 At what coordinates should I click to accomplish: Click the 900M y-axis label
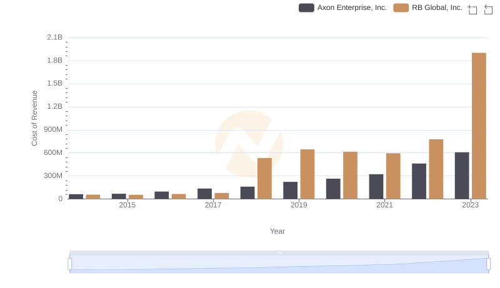pos(53,130)
